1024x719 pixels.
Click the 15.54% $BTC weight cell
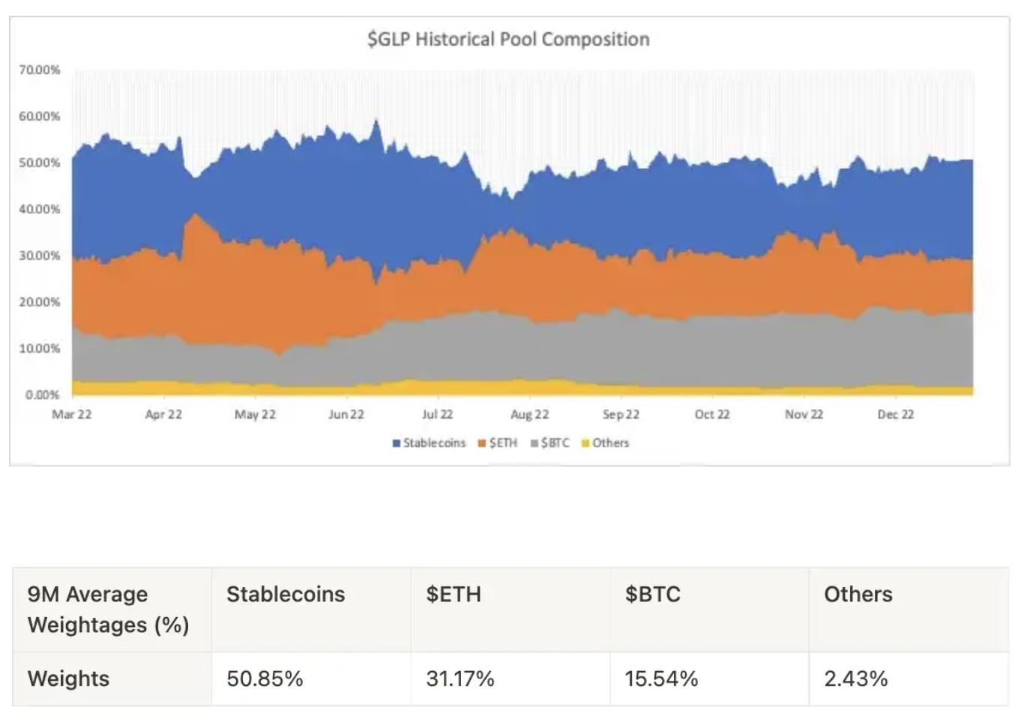pos(661,679)
